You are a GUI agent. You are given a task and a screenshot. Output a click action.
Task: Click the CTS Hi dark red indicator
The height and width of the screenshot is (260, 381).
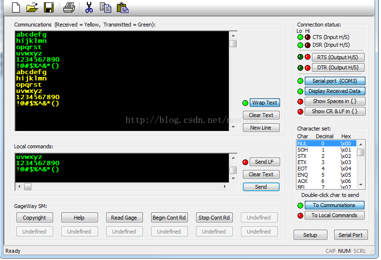[x=308, y=37]
